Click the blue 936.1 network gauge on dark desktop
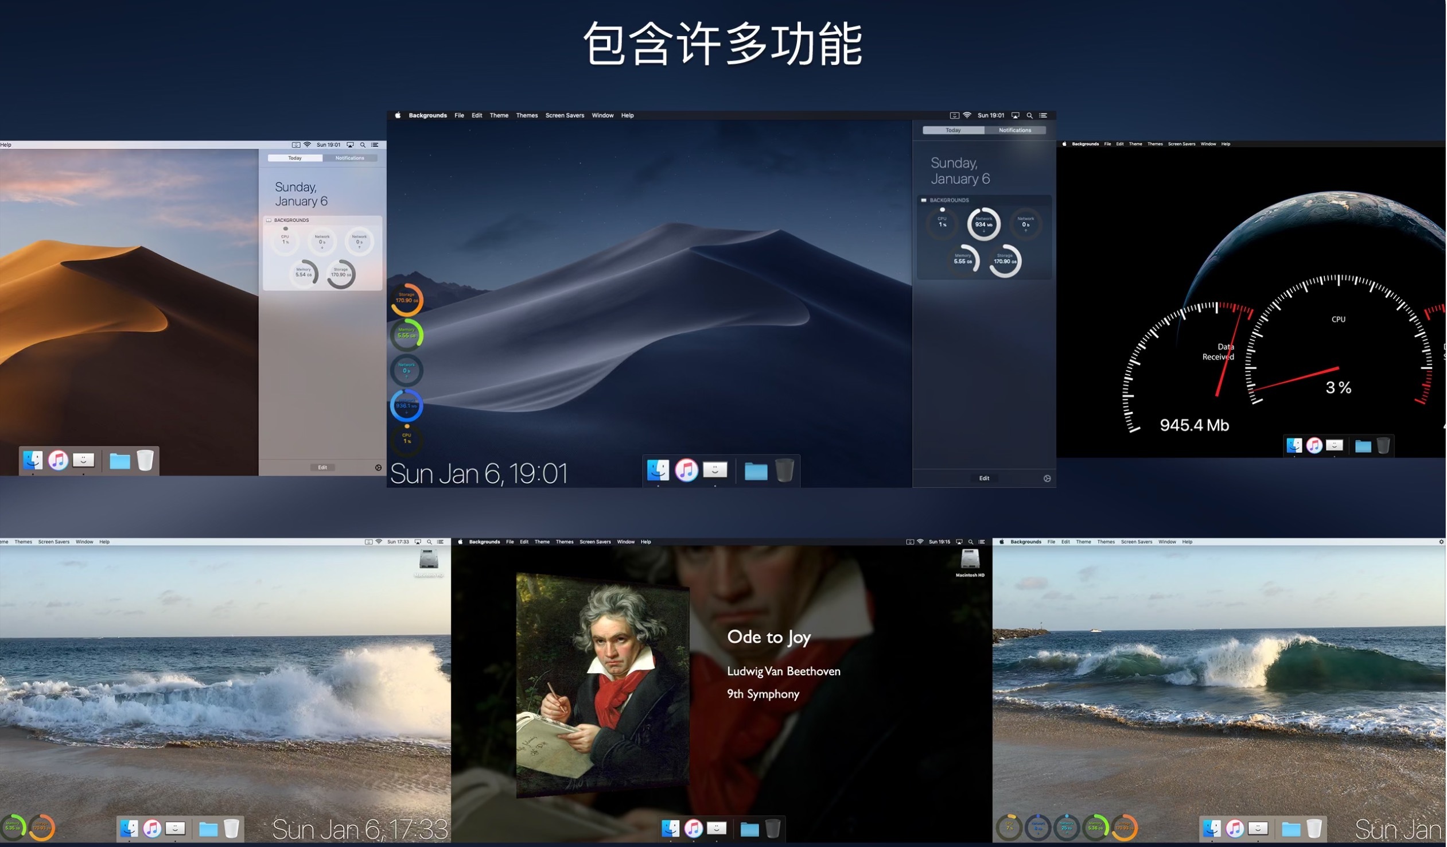Screen dimensions: 1447x847 (x=407, y=405)
